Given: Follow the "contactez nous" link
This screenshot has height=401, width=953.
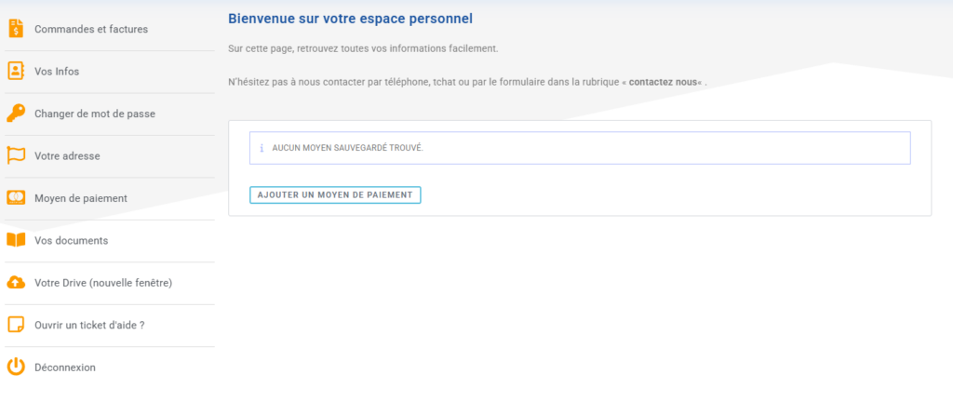Looking at the screenshot, I should click(664, 82).
